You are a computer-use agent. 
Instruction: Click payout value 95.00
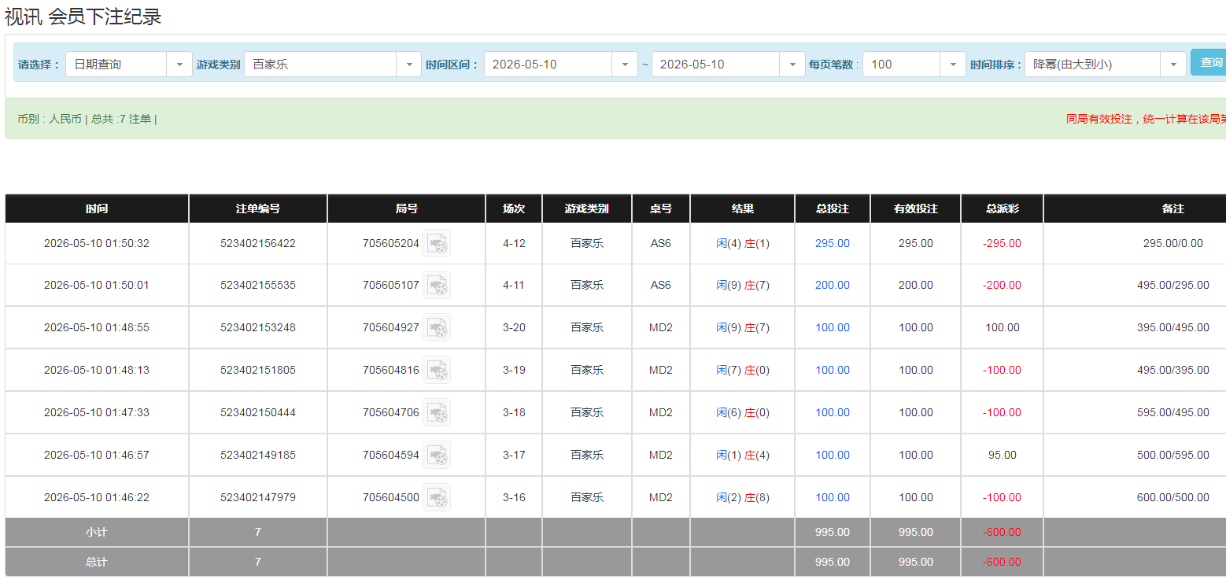[1003, 456]
